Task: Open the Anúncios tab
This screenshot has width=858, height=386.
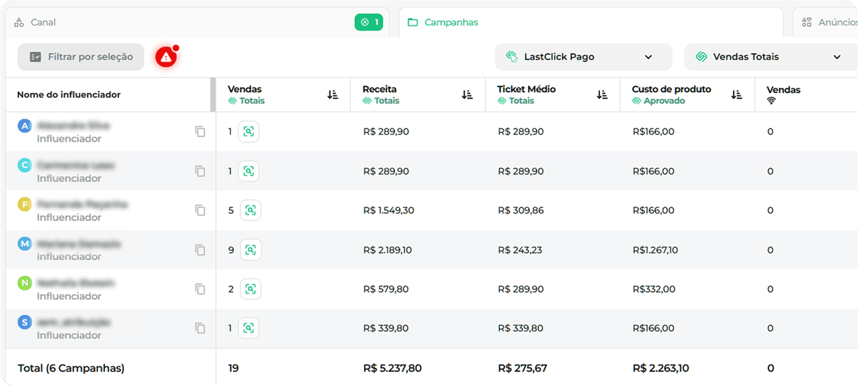Action: tap(830, 23)
